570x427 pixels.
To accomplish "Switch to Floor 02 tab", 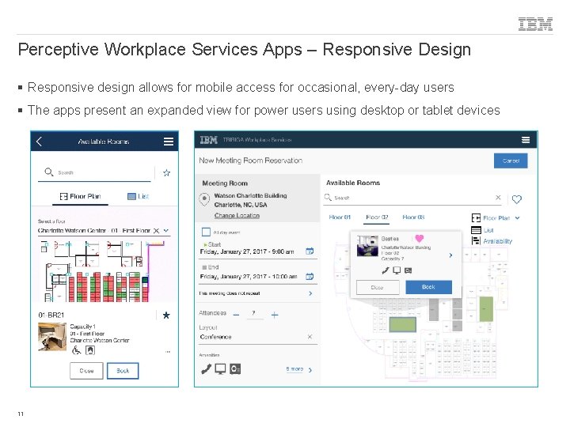I will pyautogui.click(x=377, y=217).
